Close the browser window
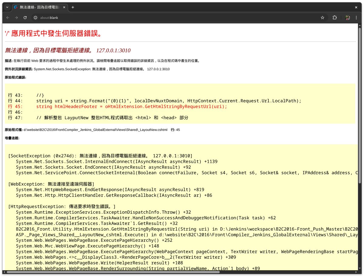Screen dimensions: 364x277 pos(356,7)
